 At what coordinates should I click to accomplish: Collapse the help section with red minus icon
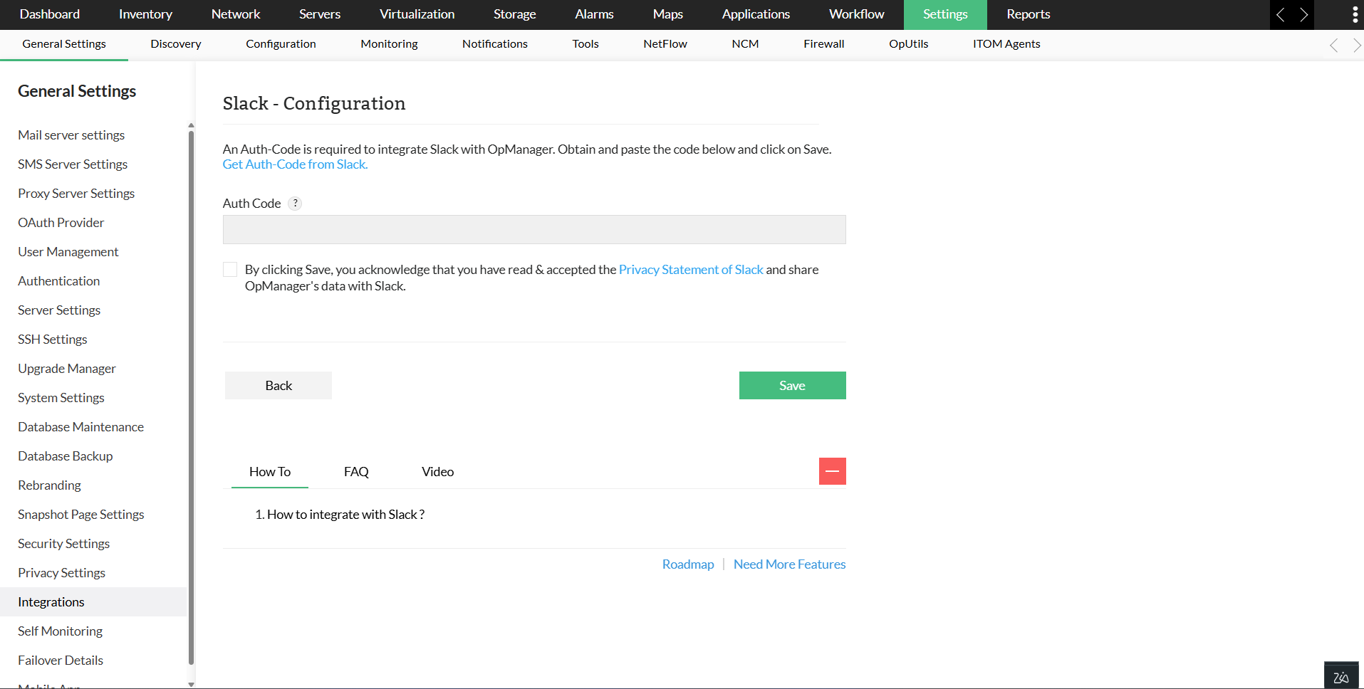[x=832, y=471]
